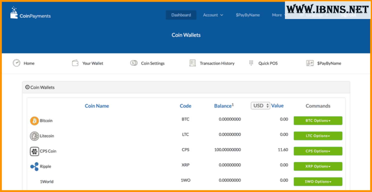This screenshot has width=372, height=192.
Task: Click the Coin Settings coin icon
Action: click(x=134, y=63)
